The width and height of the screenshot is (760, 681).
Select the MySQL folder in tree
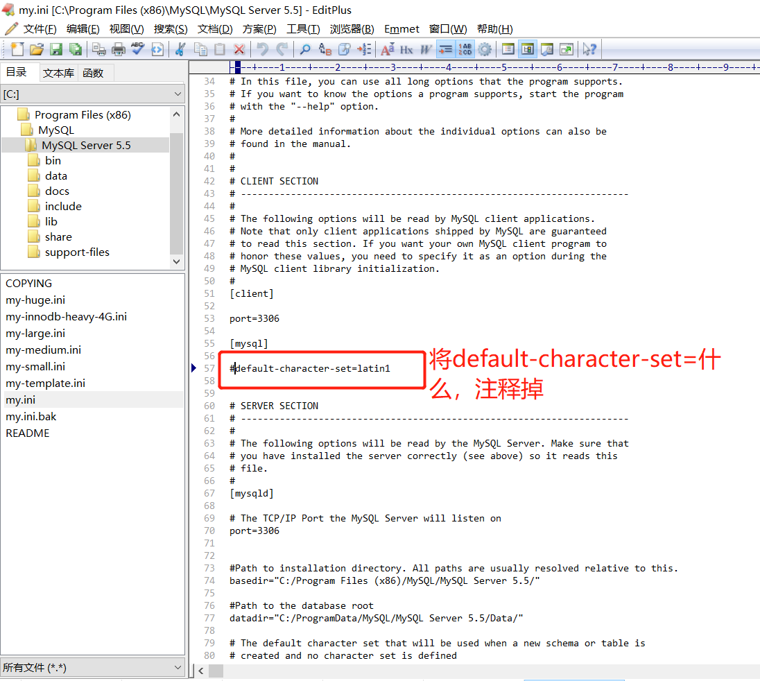56,130
